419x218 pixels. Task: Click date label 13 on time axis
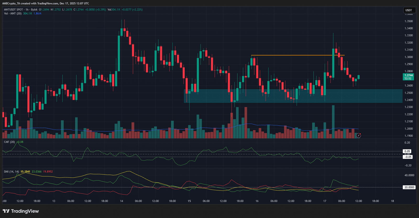(x=54, y=201)
